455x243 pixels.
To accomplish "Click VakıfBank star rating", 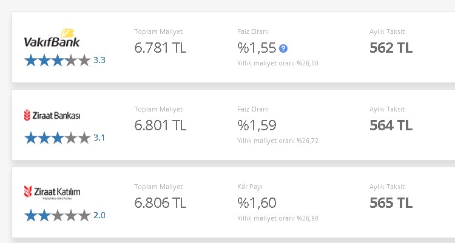I will 58,61.
